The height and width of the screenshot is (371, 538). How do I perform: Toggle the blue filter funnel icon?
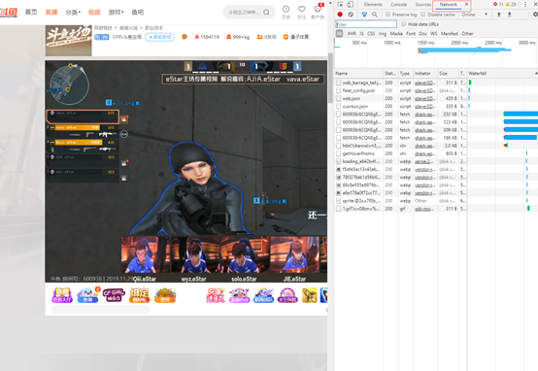click(x=364, y=15)
